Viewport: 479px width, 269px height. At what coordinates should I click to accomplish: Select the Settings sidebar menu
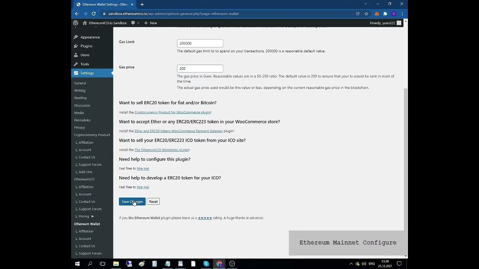pos(92,73)
